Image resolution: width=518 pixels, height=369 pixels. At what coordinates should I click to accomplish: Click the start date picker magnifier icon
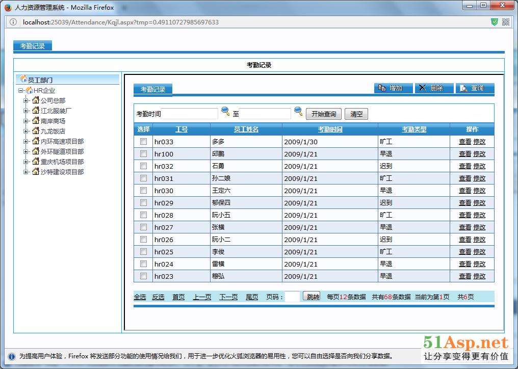[x=225, y=111]
